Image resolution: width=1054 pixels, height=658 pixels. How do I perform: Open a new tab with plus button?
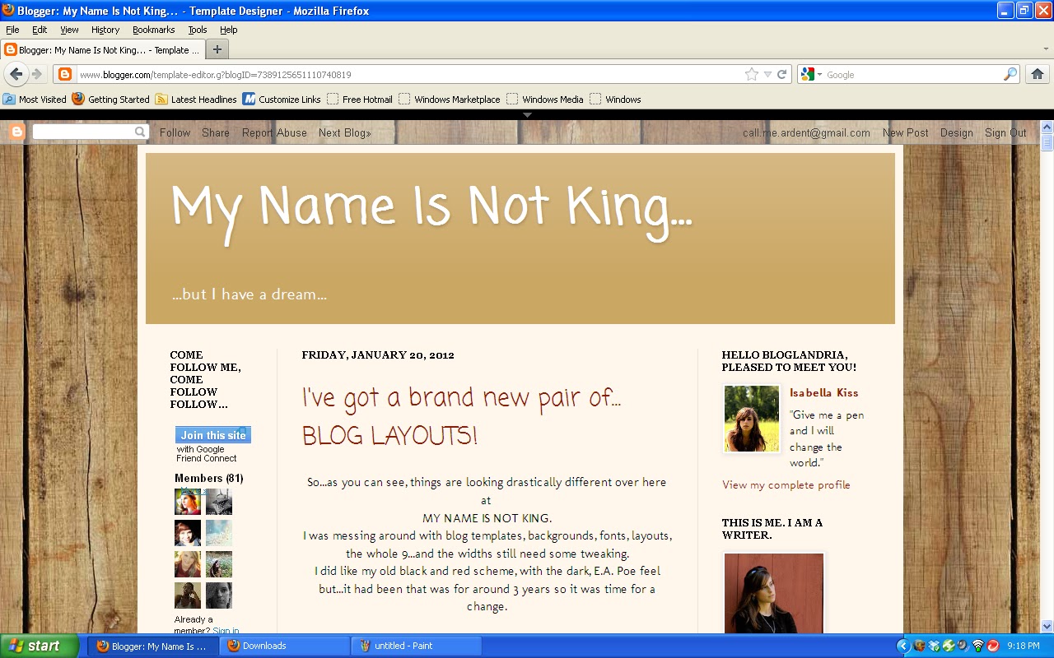point(217,49)
